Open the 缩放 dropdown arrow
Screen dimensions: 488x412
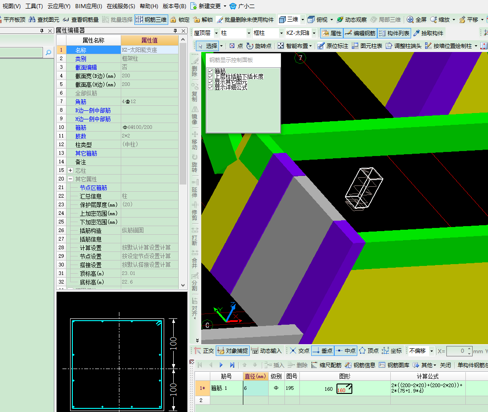(x=454, y=19)
